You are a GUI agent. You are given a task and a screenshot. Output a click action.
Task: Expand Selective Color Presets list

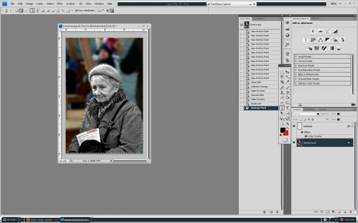pos(296,83)
